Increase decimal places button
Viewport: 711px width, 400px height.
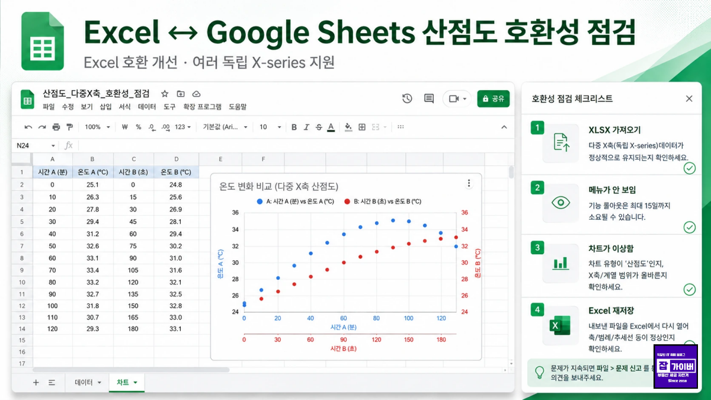165,127
